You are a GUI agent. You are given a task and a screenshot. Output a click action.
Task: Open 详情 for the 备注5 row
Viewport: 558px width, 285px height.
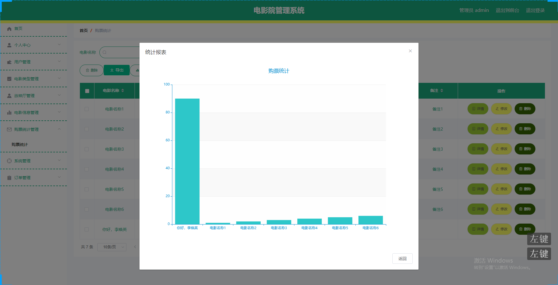478,189
